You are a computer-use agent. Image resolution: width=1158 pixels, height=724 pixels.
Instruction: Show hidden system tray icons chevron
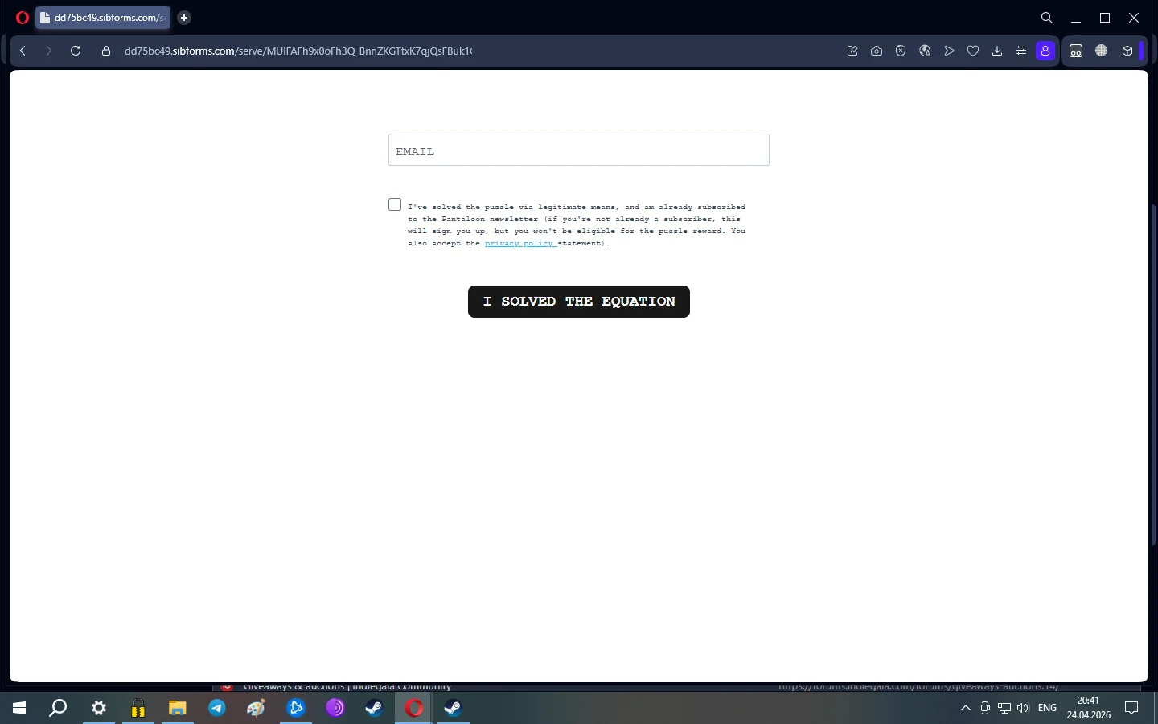[x=966, y=708]
